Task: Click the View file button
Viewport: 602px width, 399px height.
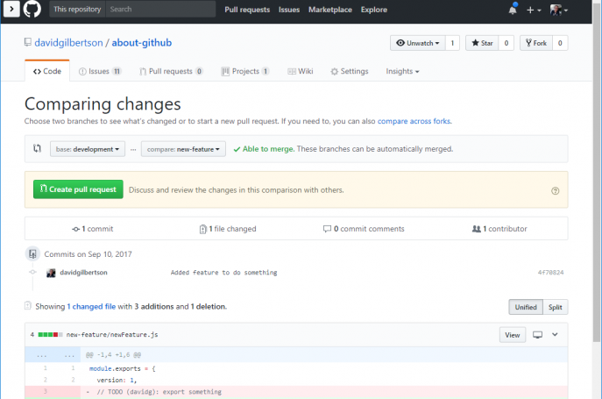Action: (512, 335)
